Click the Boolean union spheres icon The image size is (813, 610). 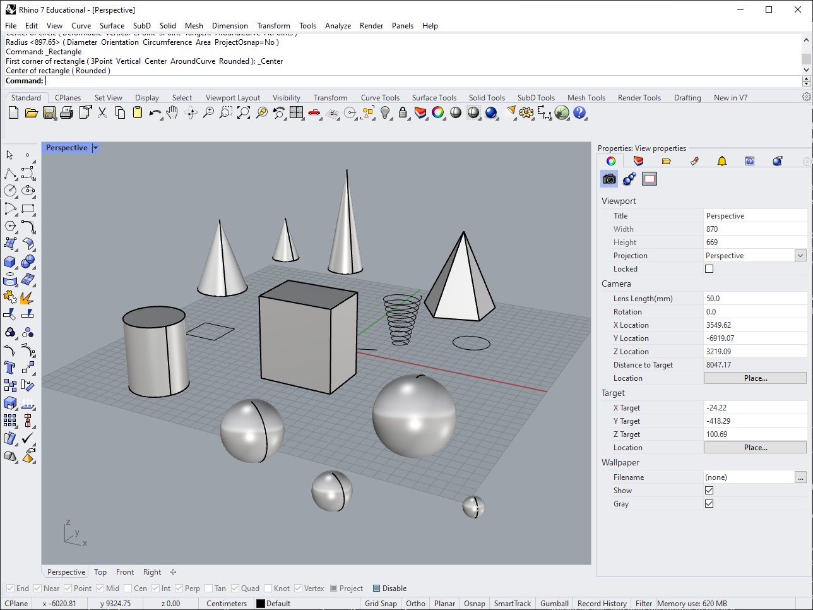[28, 261]
